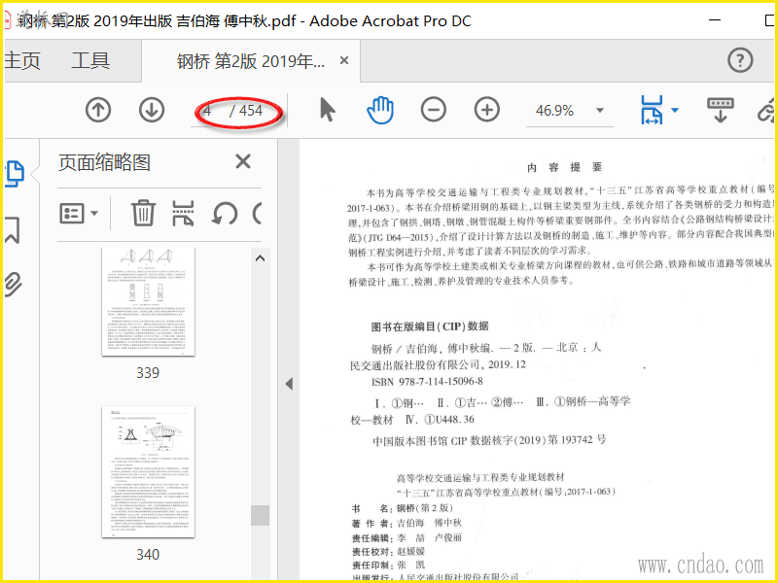The width and height of the screenshot is (778, 583).
Task: Select the 钢桥 第2版 2019年 document tab
Action: coord(251,61)
